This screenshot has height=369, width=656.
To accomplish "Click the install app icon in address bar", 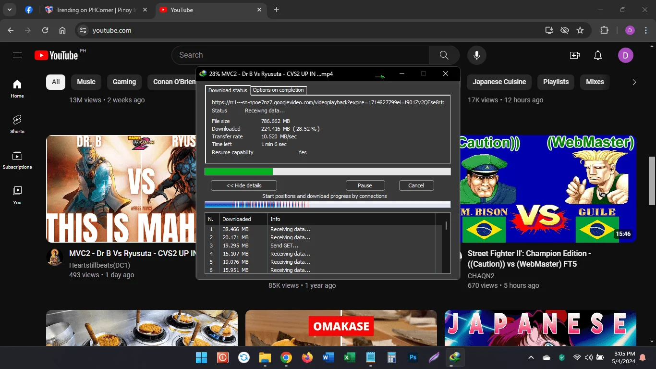I will 549,30.
